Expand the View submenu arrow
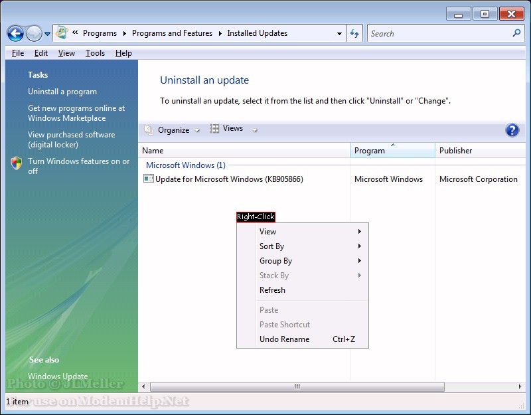 pyautogui.click(x=360, y=231)
